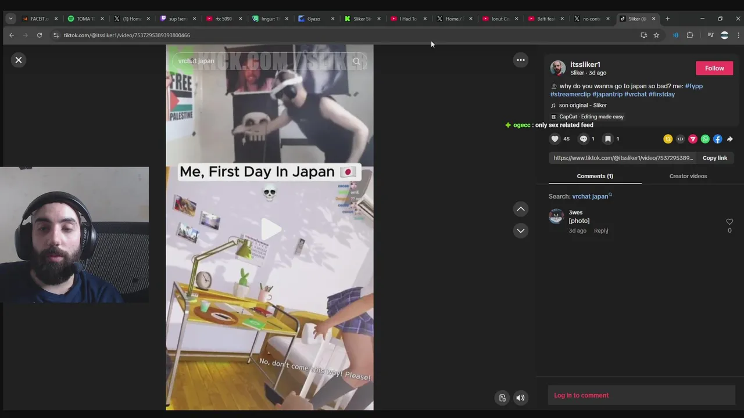
Task: Reply to the 3wes comment
Action: point(600,230)
